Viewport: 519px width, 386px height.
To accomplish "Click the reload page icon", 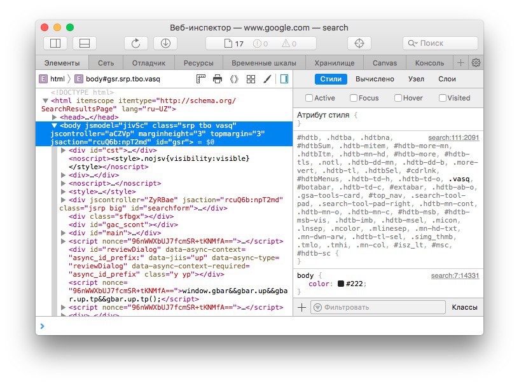I will tap(136, 43).
